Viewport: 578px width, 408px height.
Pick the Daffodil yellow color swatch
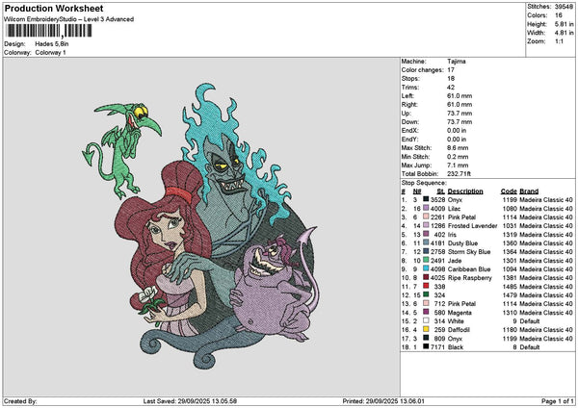pyautogui.click(x=426, y=329)
